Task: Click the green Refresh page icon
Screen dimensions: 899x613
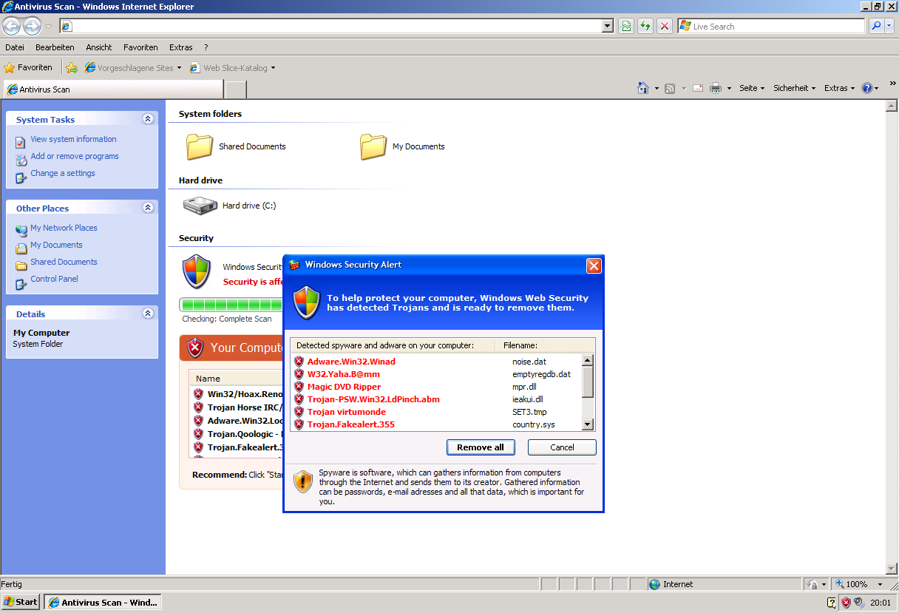Action: coord(645,27)
